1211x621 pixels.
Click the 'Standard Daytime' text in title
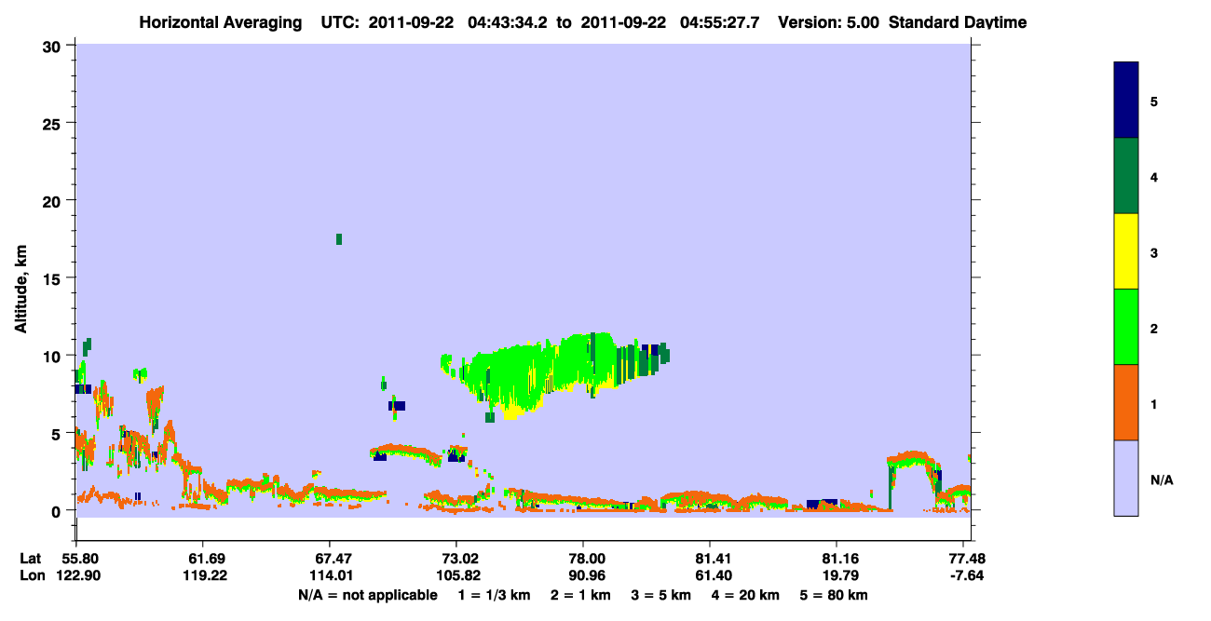958,21
